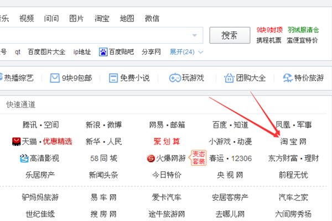The image size is (332, 221).
Task: Open the 58同城 link
Action: (104, 158)
